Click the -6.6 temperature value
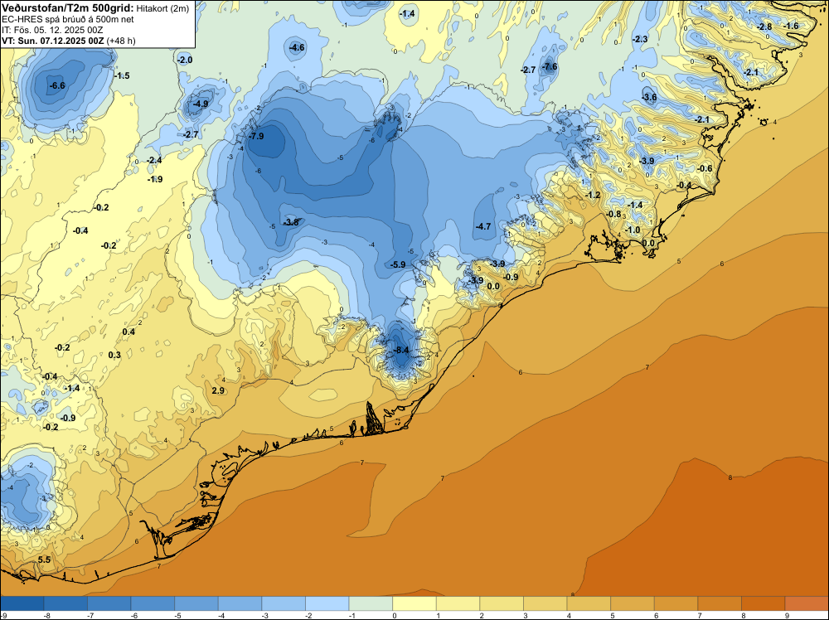The width and height of the screenshot is (829, 620). click(57, 85)
